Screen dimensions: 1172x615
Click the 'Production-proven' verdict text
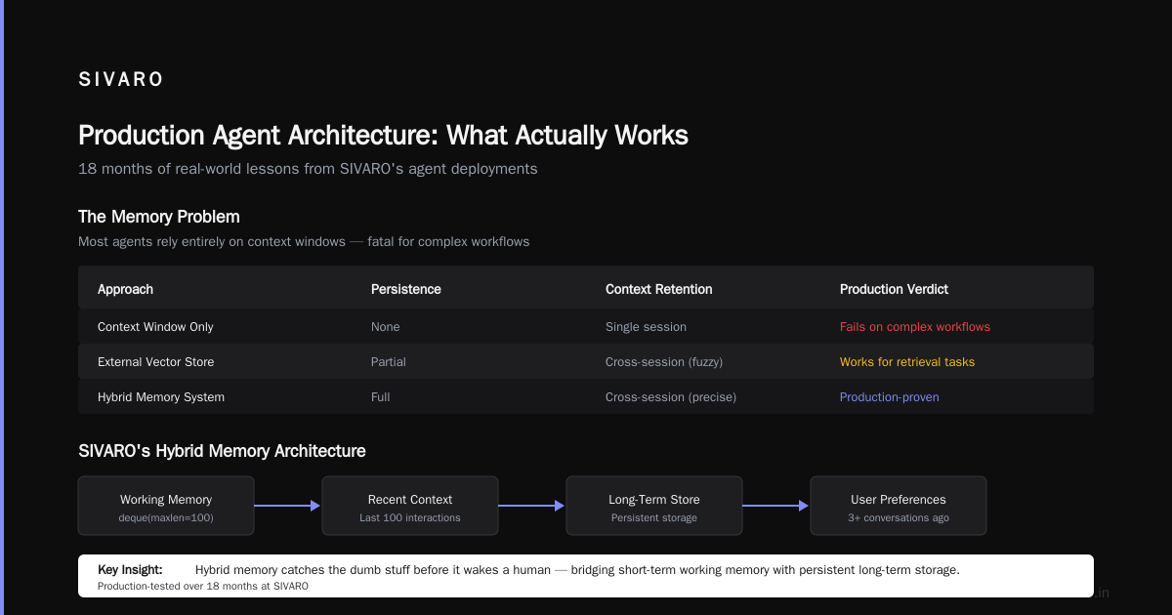click(890, 397)
